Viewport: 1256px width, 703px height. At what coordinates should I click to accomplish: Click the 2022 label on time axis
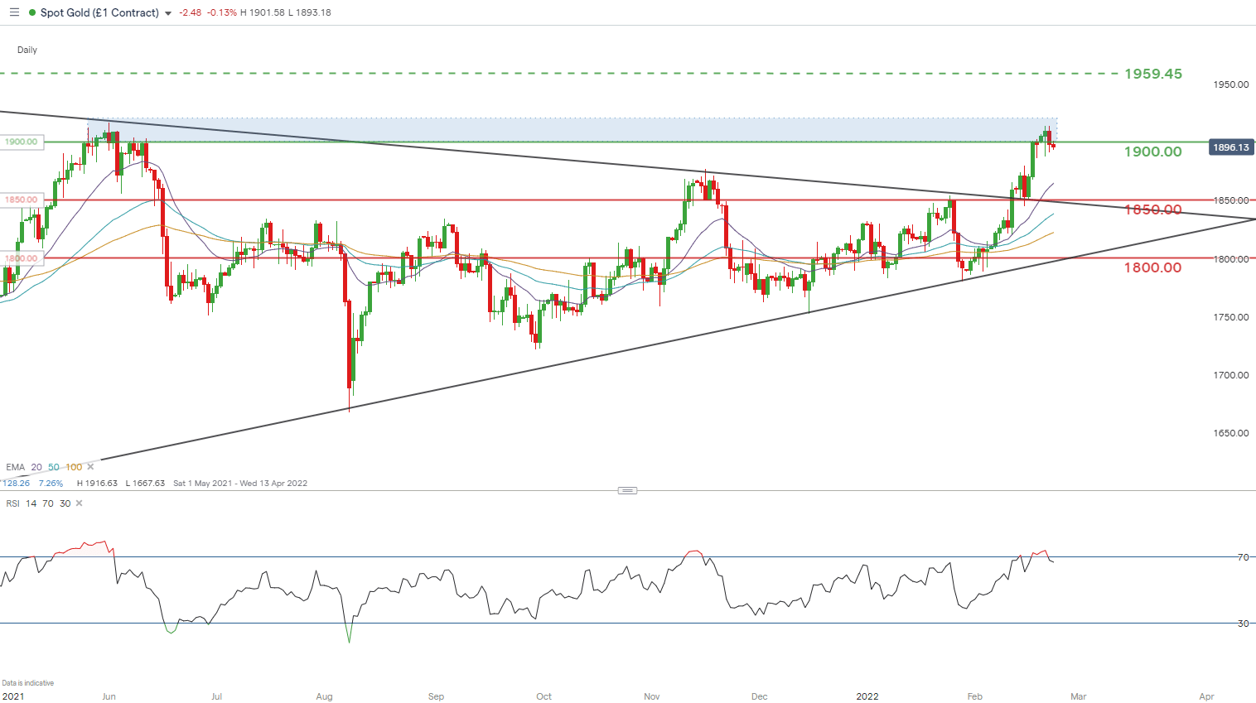click(x=867, y=696)
